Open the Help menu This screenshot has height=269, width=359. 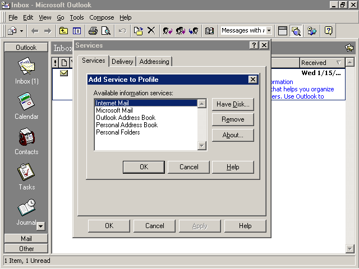[x=126, y=17]
